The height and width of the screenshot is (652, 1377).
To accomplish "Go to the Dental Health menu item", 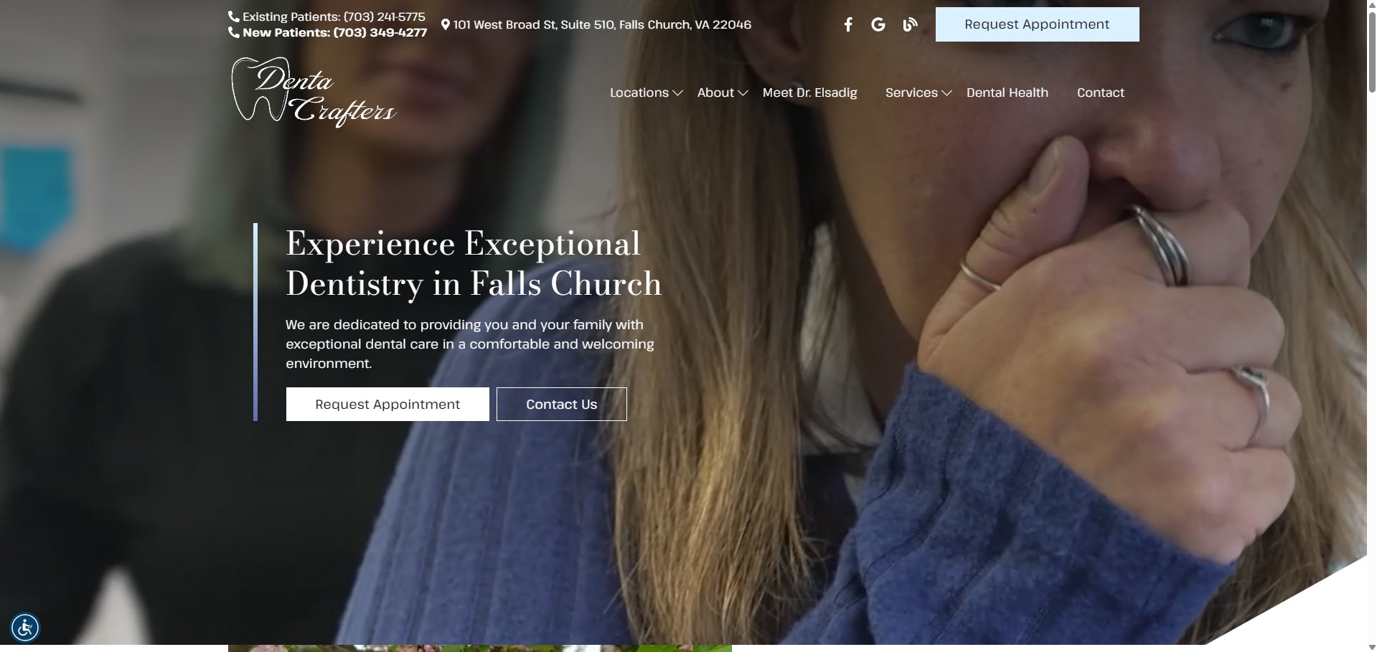I will pyautogui.click(x=1007, y=93).
